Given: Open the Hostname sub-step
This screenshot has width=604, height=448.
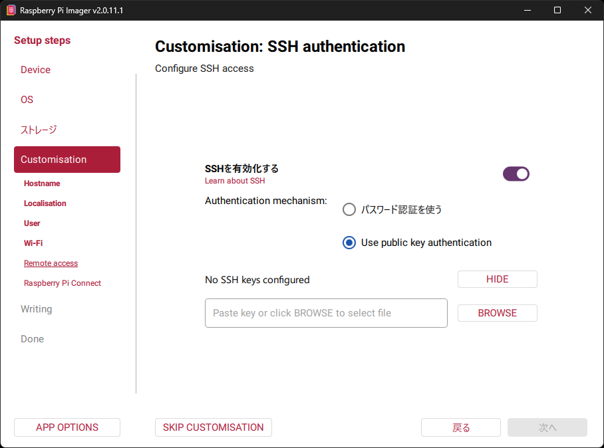Looking at the screenshot, I should (42, 183).
